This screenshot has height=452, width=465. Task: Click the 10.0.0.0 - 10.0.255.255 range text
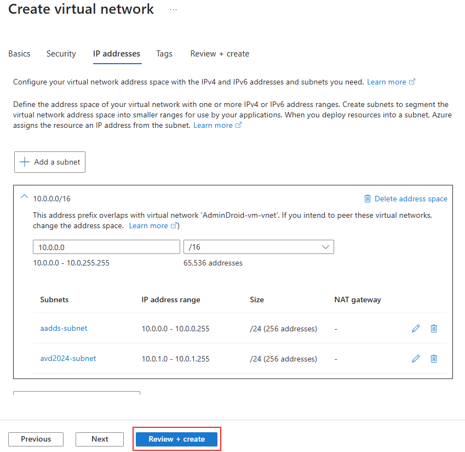(71, 263)
